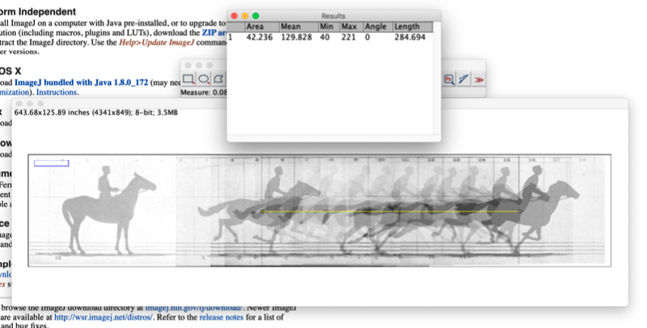647x328 pixels.
Task: Click the Results window title bar
Action: click(333, 15)
